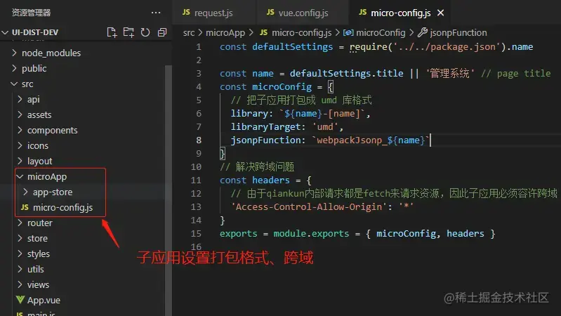Click '../../package.json' string on line 1

(447, 47)
